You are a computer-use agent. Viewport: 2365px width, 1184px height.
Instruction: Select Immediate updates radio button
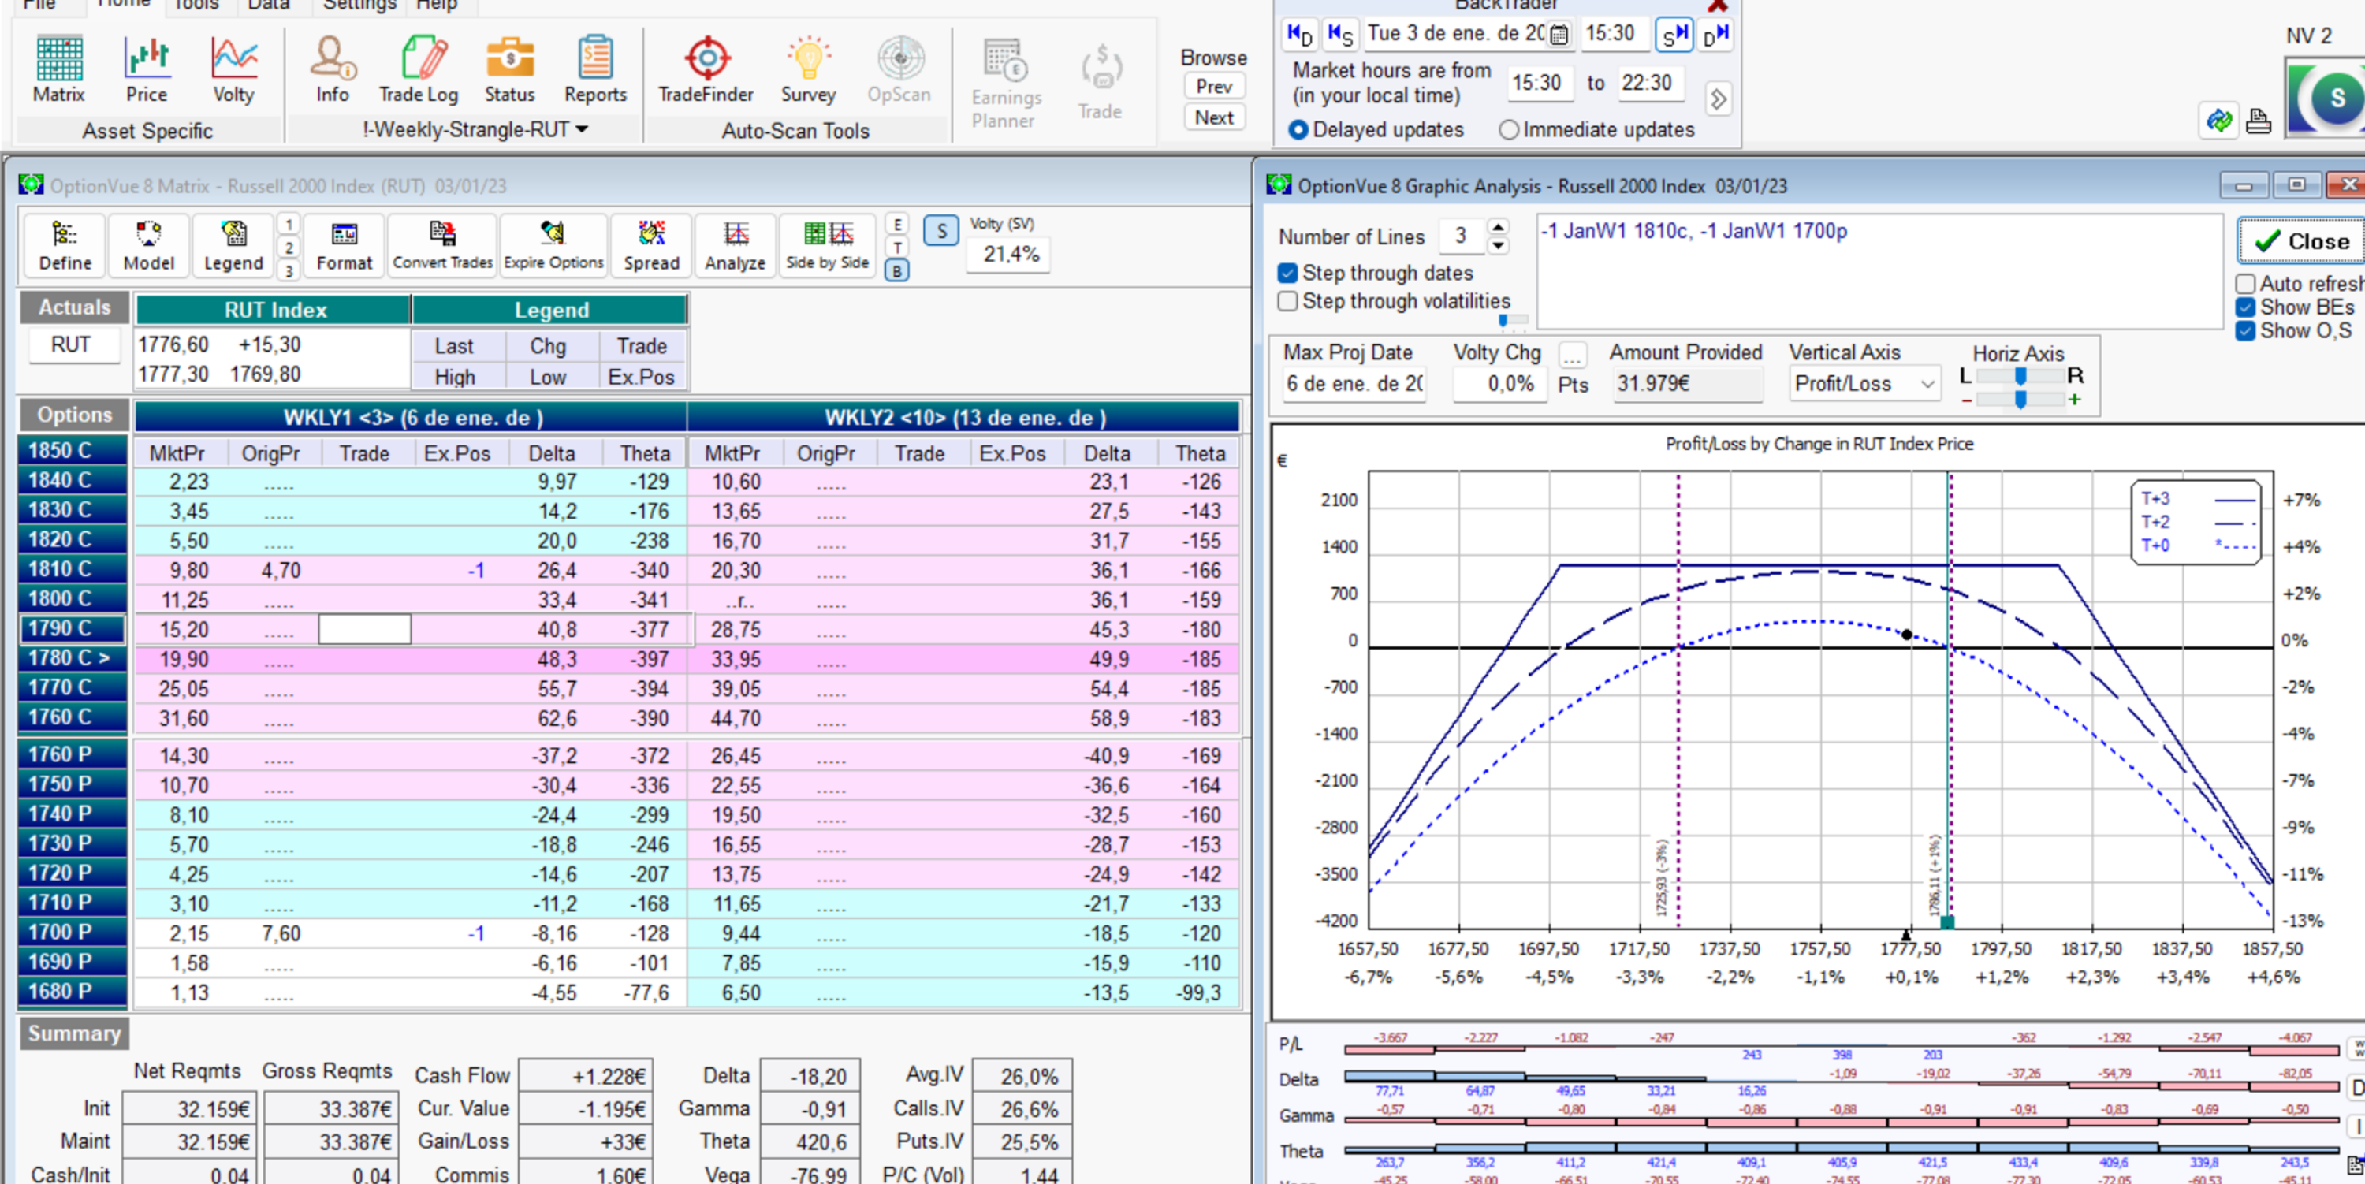coord(1508,130)
